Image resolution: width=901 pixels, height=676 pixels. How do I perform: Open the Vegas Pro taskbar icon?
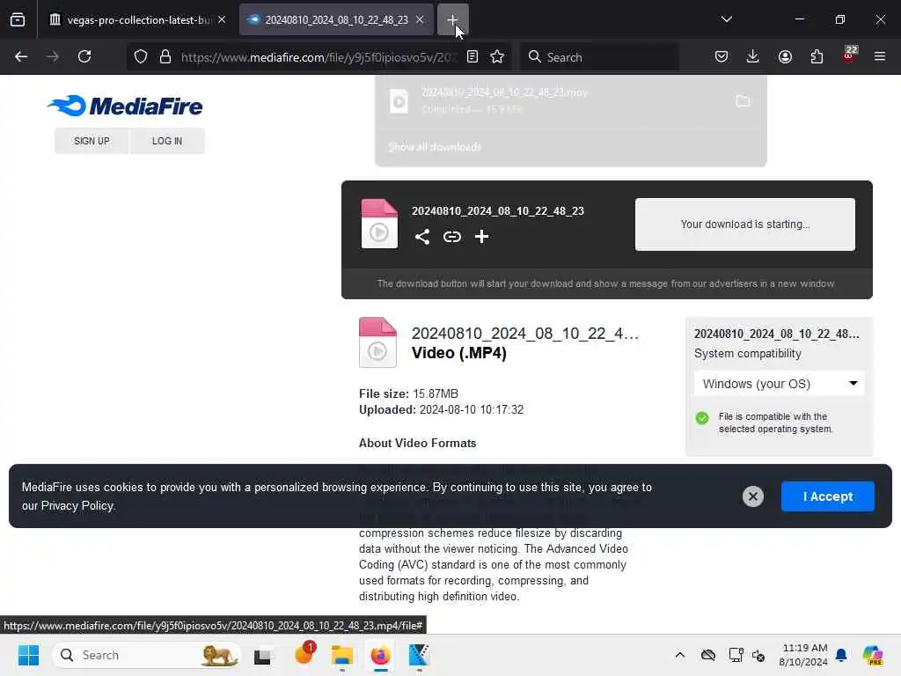pyautogui.click(x=419, y=655)
